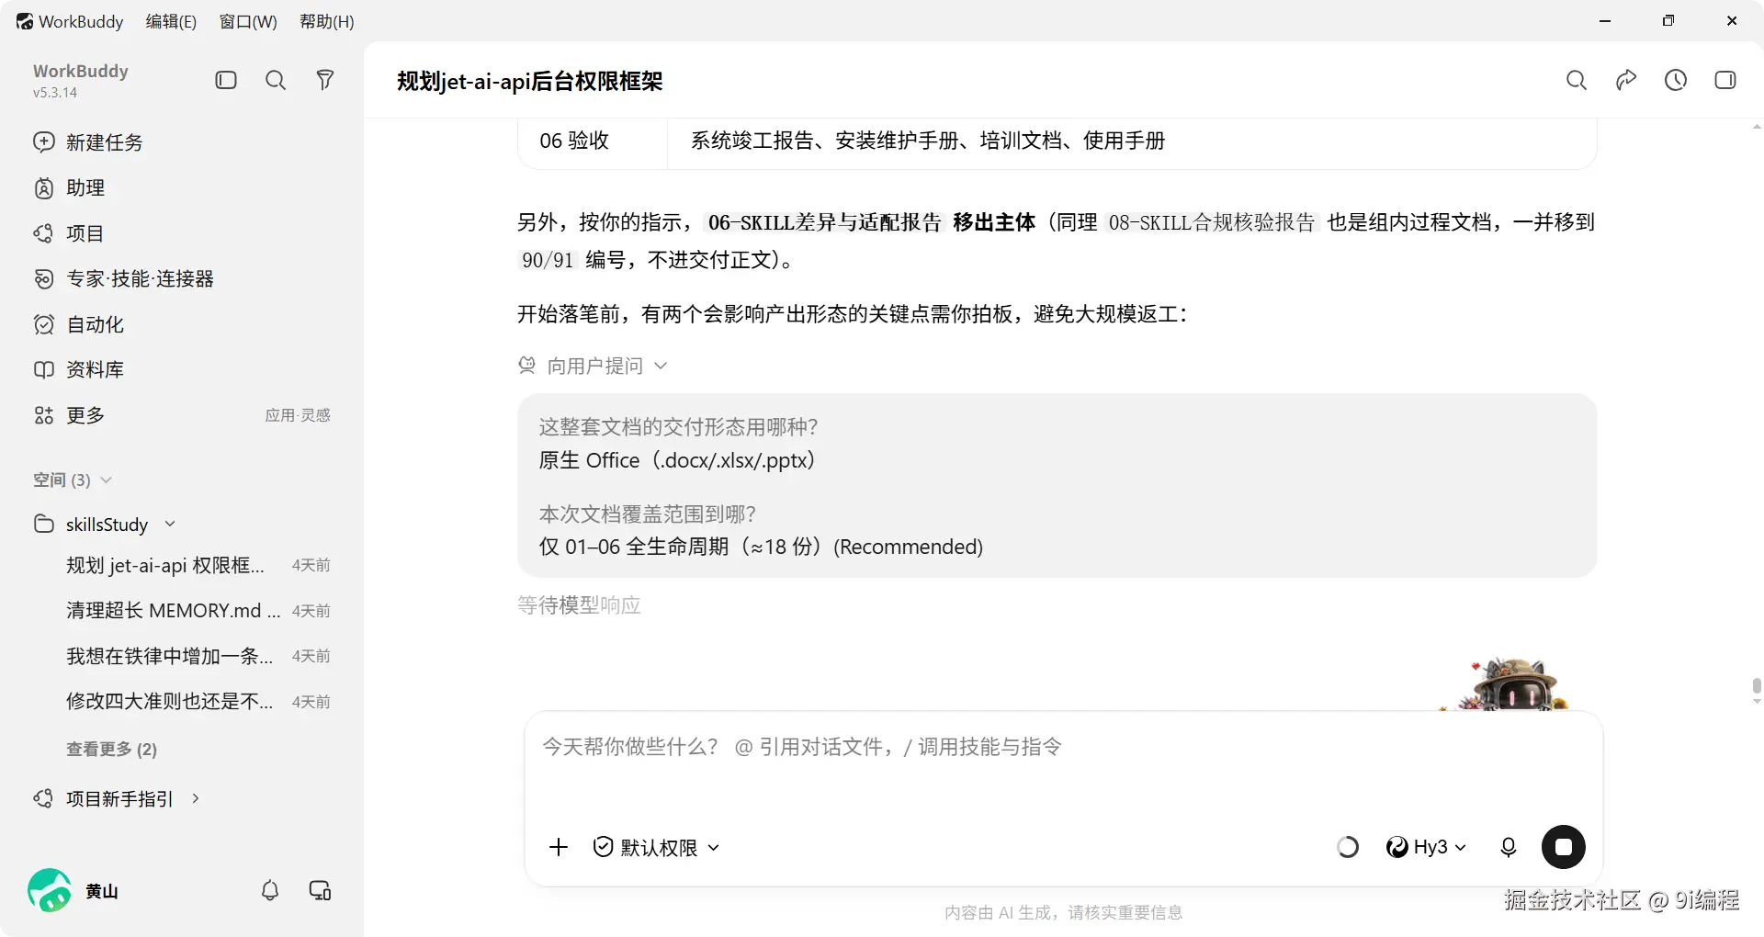Screen dimensions: 1764x937
Task: Toggle the sidebar panel icon
Action: click(x=226, y=80)
